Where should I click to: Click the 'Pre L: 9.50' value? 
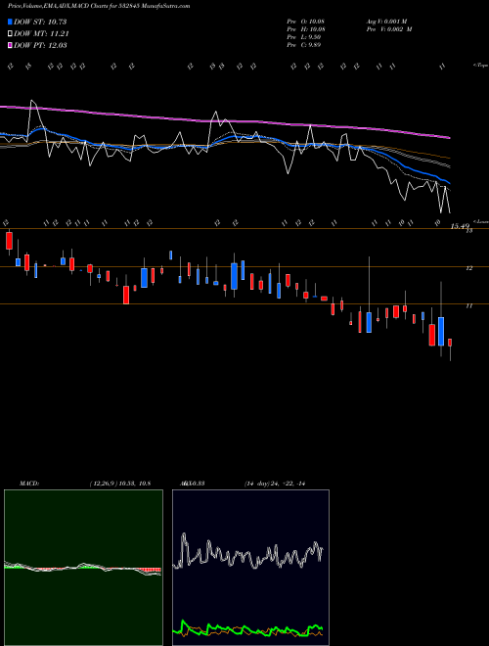(304, 36)
